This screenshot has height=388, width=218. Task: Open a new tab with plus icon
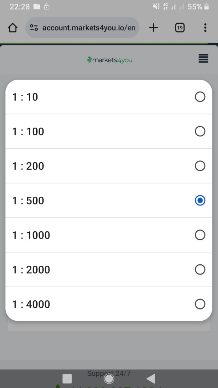pyautogui.click(x=153, y=28)
